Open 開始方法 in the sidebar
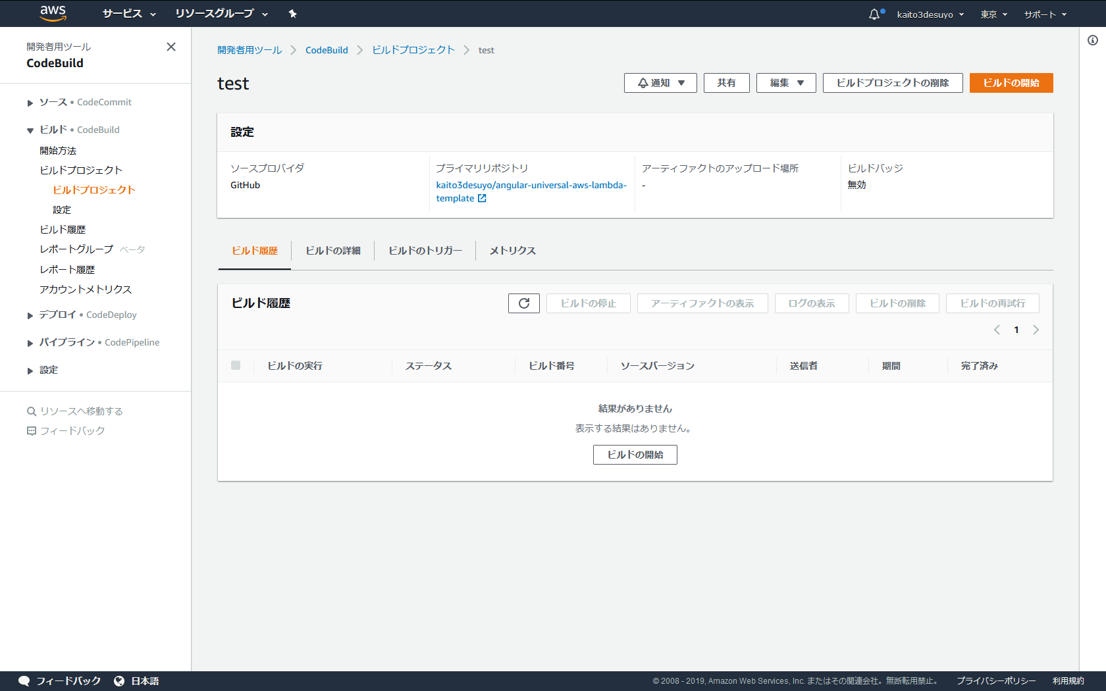 pos(58,151)
